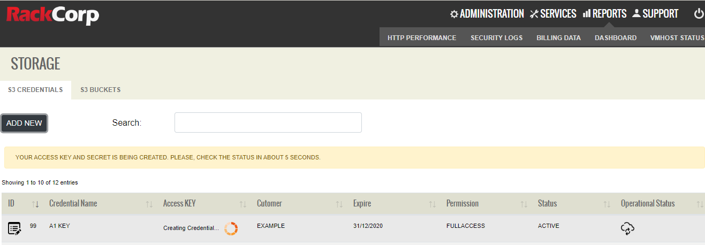This screenshot has width=705, height=245.
Task: Select the S3 Credentials tab
Action: (x=35, y=90)
